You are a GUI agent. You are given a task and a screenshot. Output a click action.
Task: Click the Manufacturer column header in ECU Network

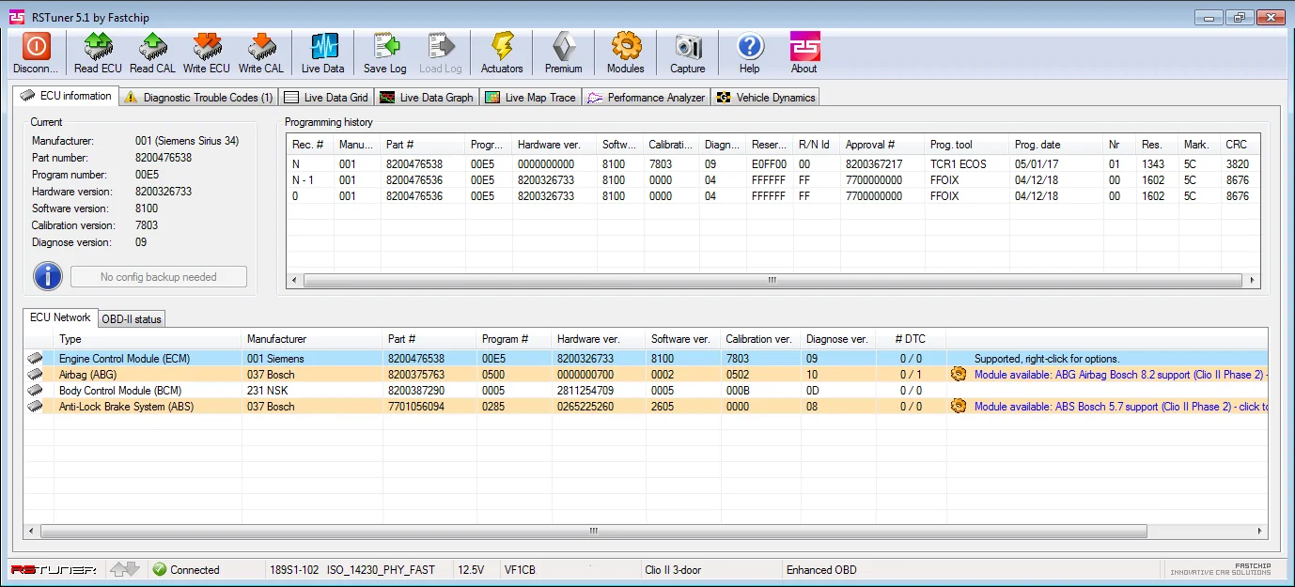tap(312, 339)
